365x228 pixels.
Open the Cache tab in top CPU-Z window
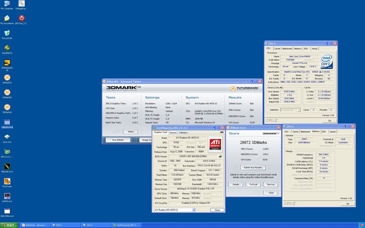tap(277, 48)
